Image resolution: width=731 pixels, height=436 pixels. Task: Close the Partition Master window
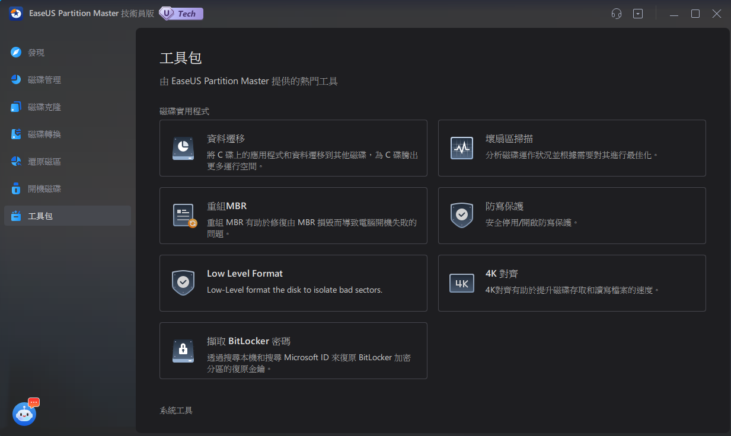coord(717,14)
